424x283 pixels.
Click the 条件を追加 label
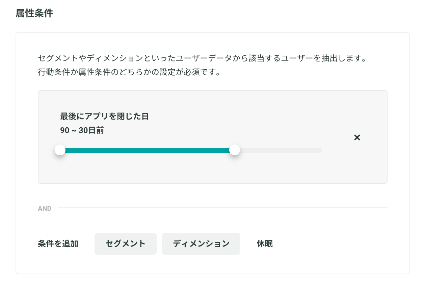pyautogui.click(x=58, y=244)
